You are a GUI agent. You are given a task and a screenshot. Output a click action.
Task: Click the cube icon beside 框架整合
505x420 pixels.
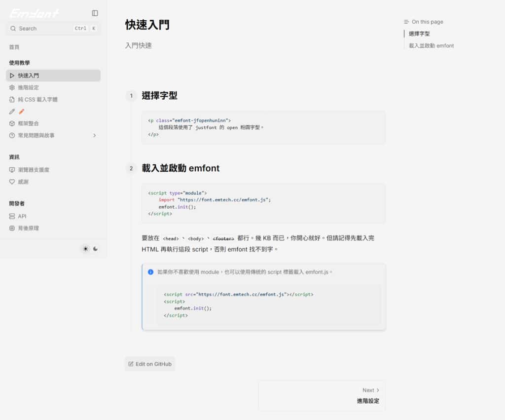[12, 123]
